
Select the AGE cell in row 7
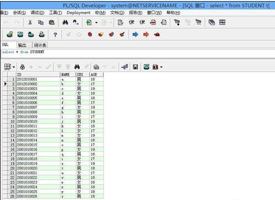pyautogui.click(x=97, y=107)
